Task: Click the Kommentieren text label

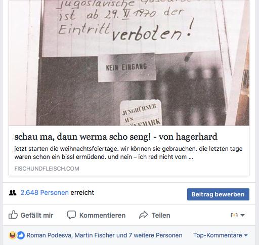Action: (x=102, y=215)
